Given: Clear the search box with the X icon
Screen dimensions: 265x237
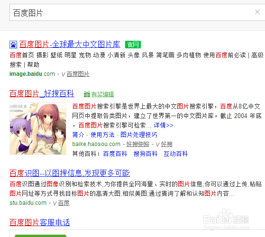Looking at the screenshot, I should click(257, 12).
